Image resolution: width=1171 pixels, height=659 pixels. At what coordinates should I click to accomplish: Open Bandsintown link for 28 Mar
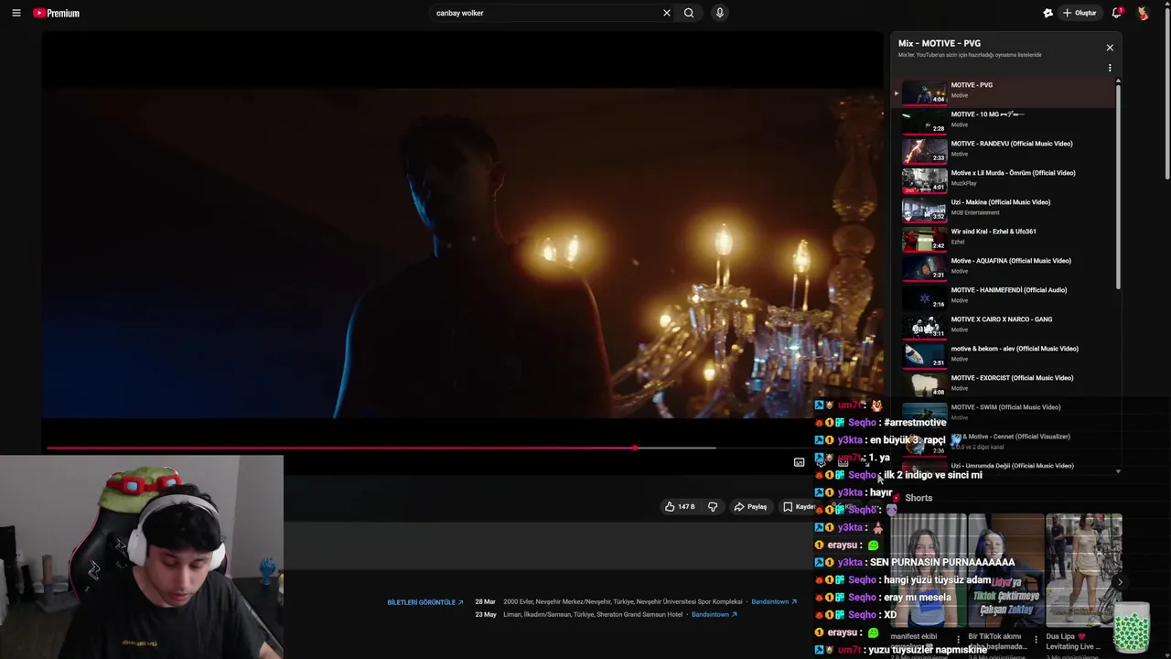coord(774,602)
